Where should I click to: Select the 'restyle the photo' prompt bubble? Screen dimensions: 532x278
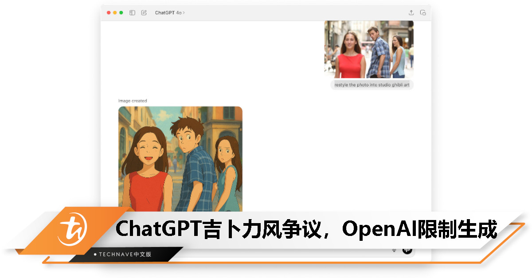point(372,85)
